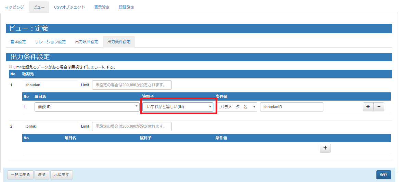Click the shoudan Limit input field
This screenshot has width=399, height=182.
coord(132,85)
